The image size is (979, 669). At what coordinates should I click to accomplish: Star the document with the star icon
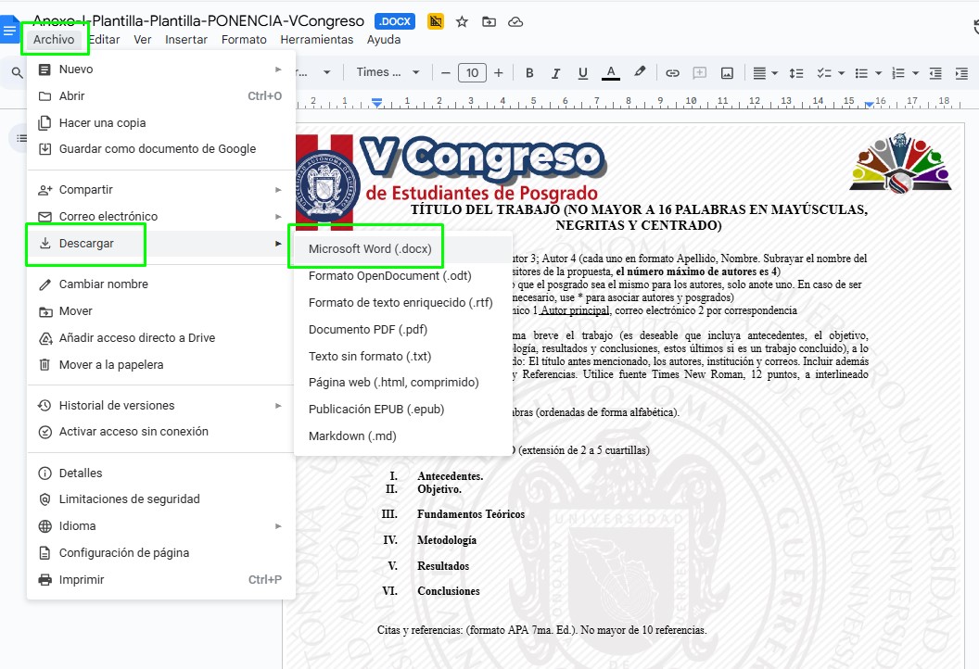point(462,21)
